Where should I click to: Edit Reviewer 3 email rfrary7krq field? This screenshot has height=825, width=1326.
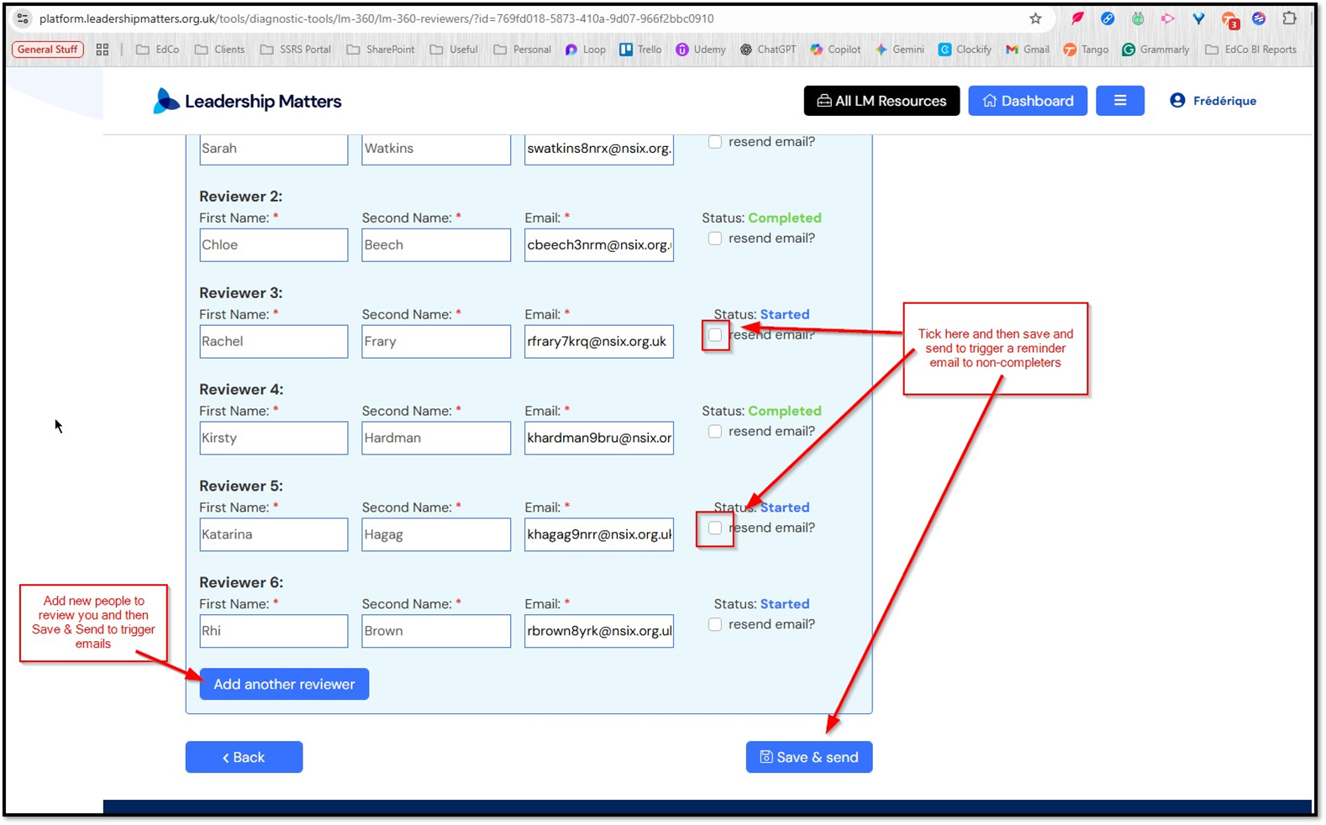[x=599, y=341]
